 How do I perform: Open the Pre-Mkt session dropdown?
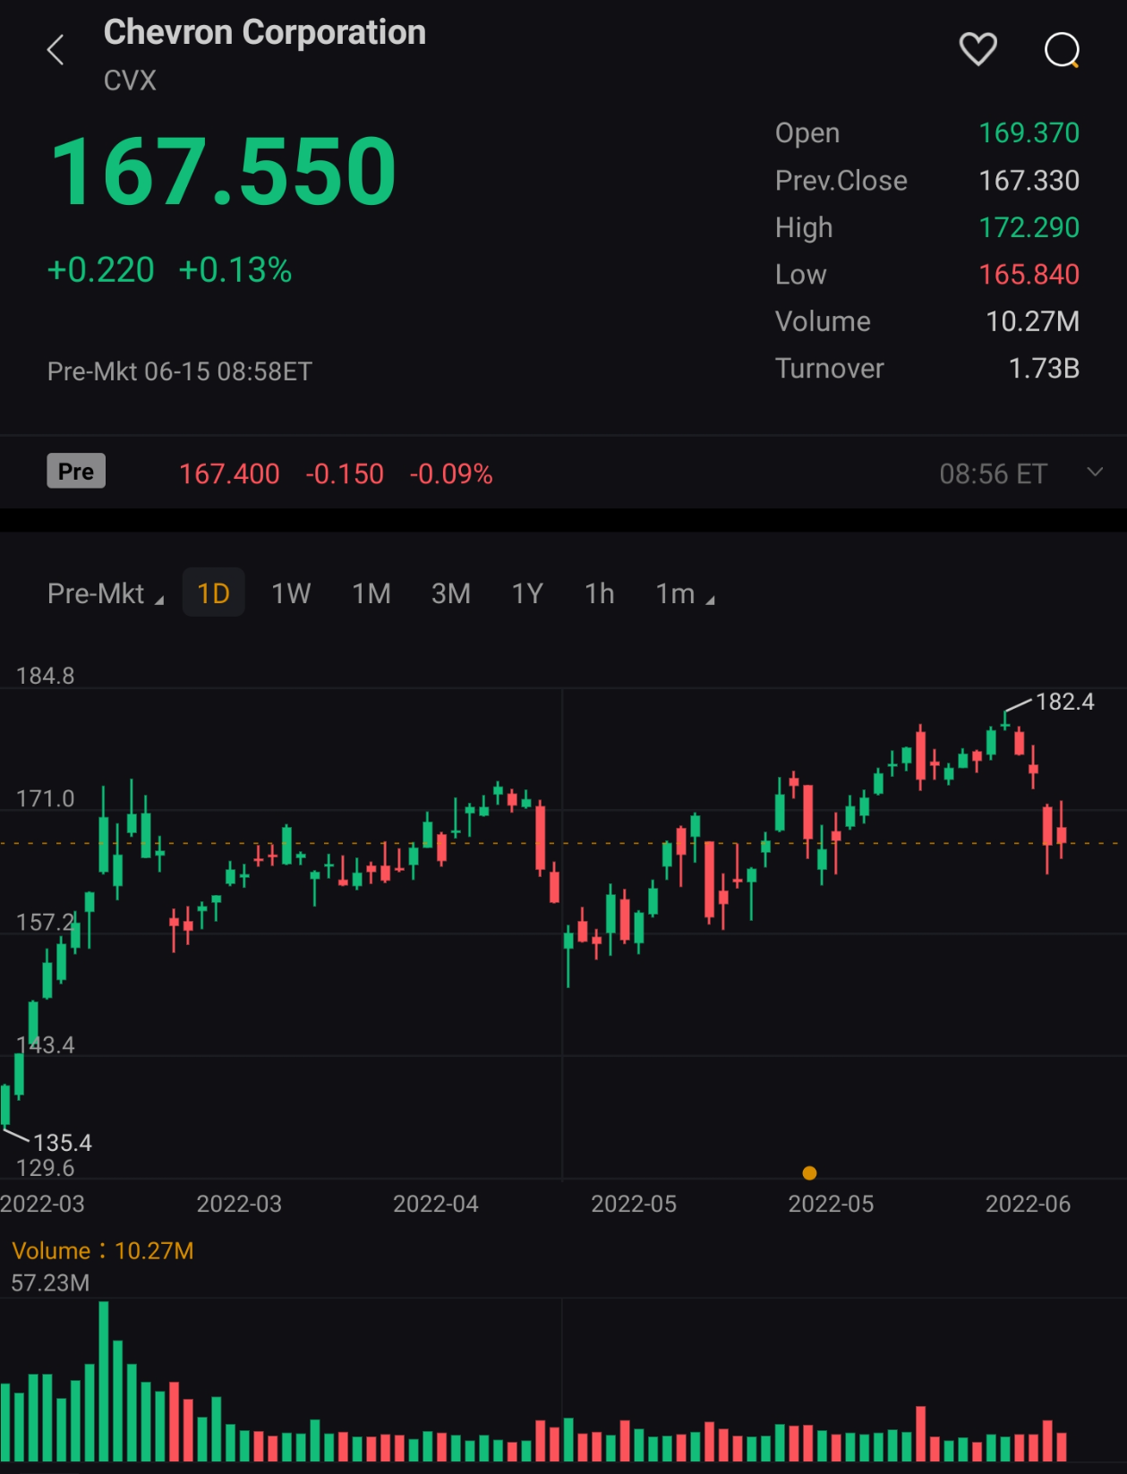pos(105,593)
